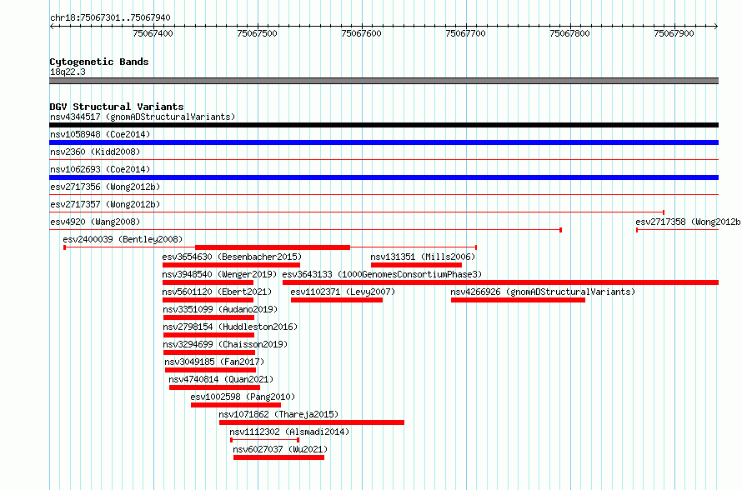The width and height of the screenshot is (742, 490).
Task: Click ruler position 75067800
Action: coord(569,33)
